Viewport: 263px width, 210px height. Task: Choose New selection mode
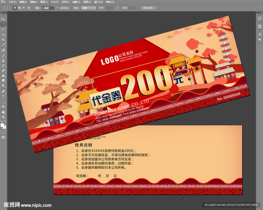(15, 8)
